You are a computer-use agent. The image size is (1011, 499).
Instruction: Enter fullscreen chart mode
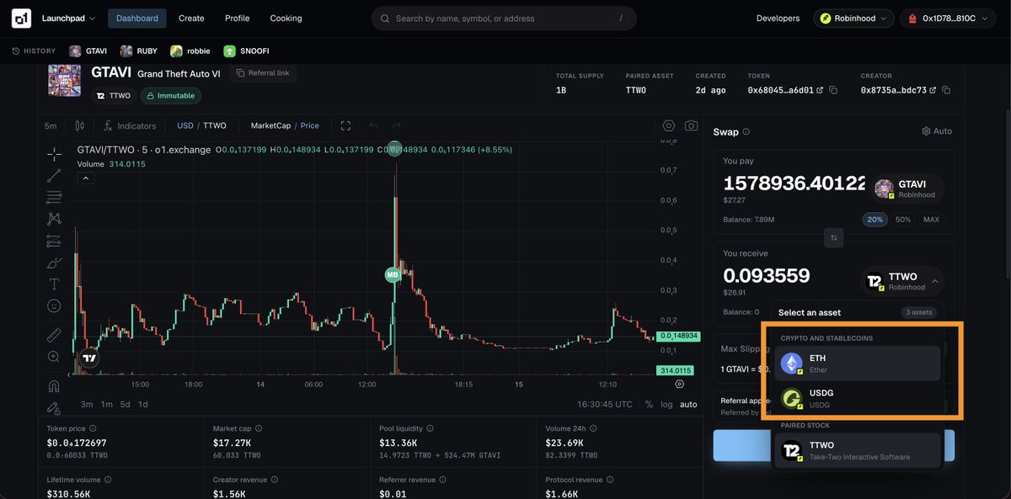click(x=345, y=125)
